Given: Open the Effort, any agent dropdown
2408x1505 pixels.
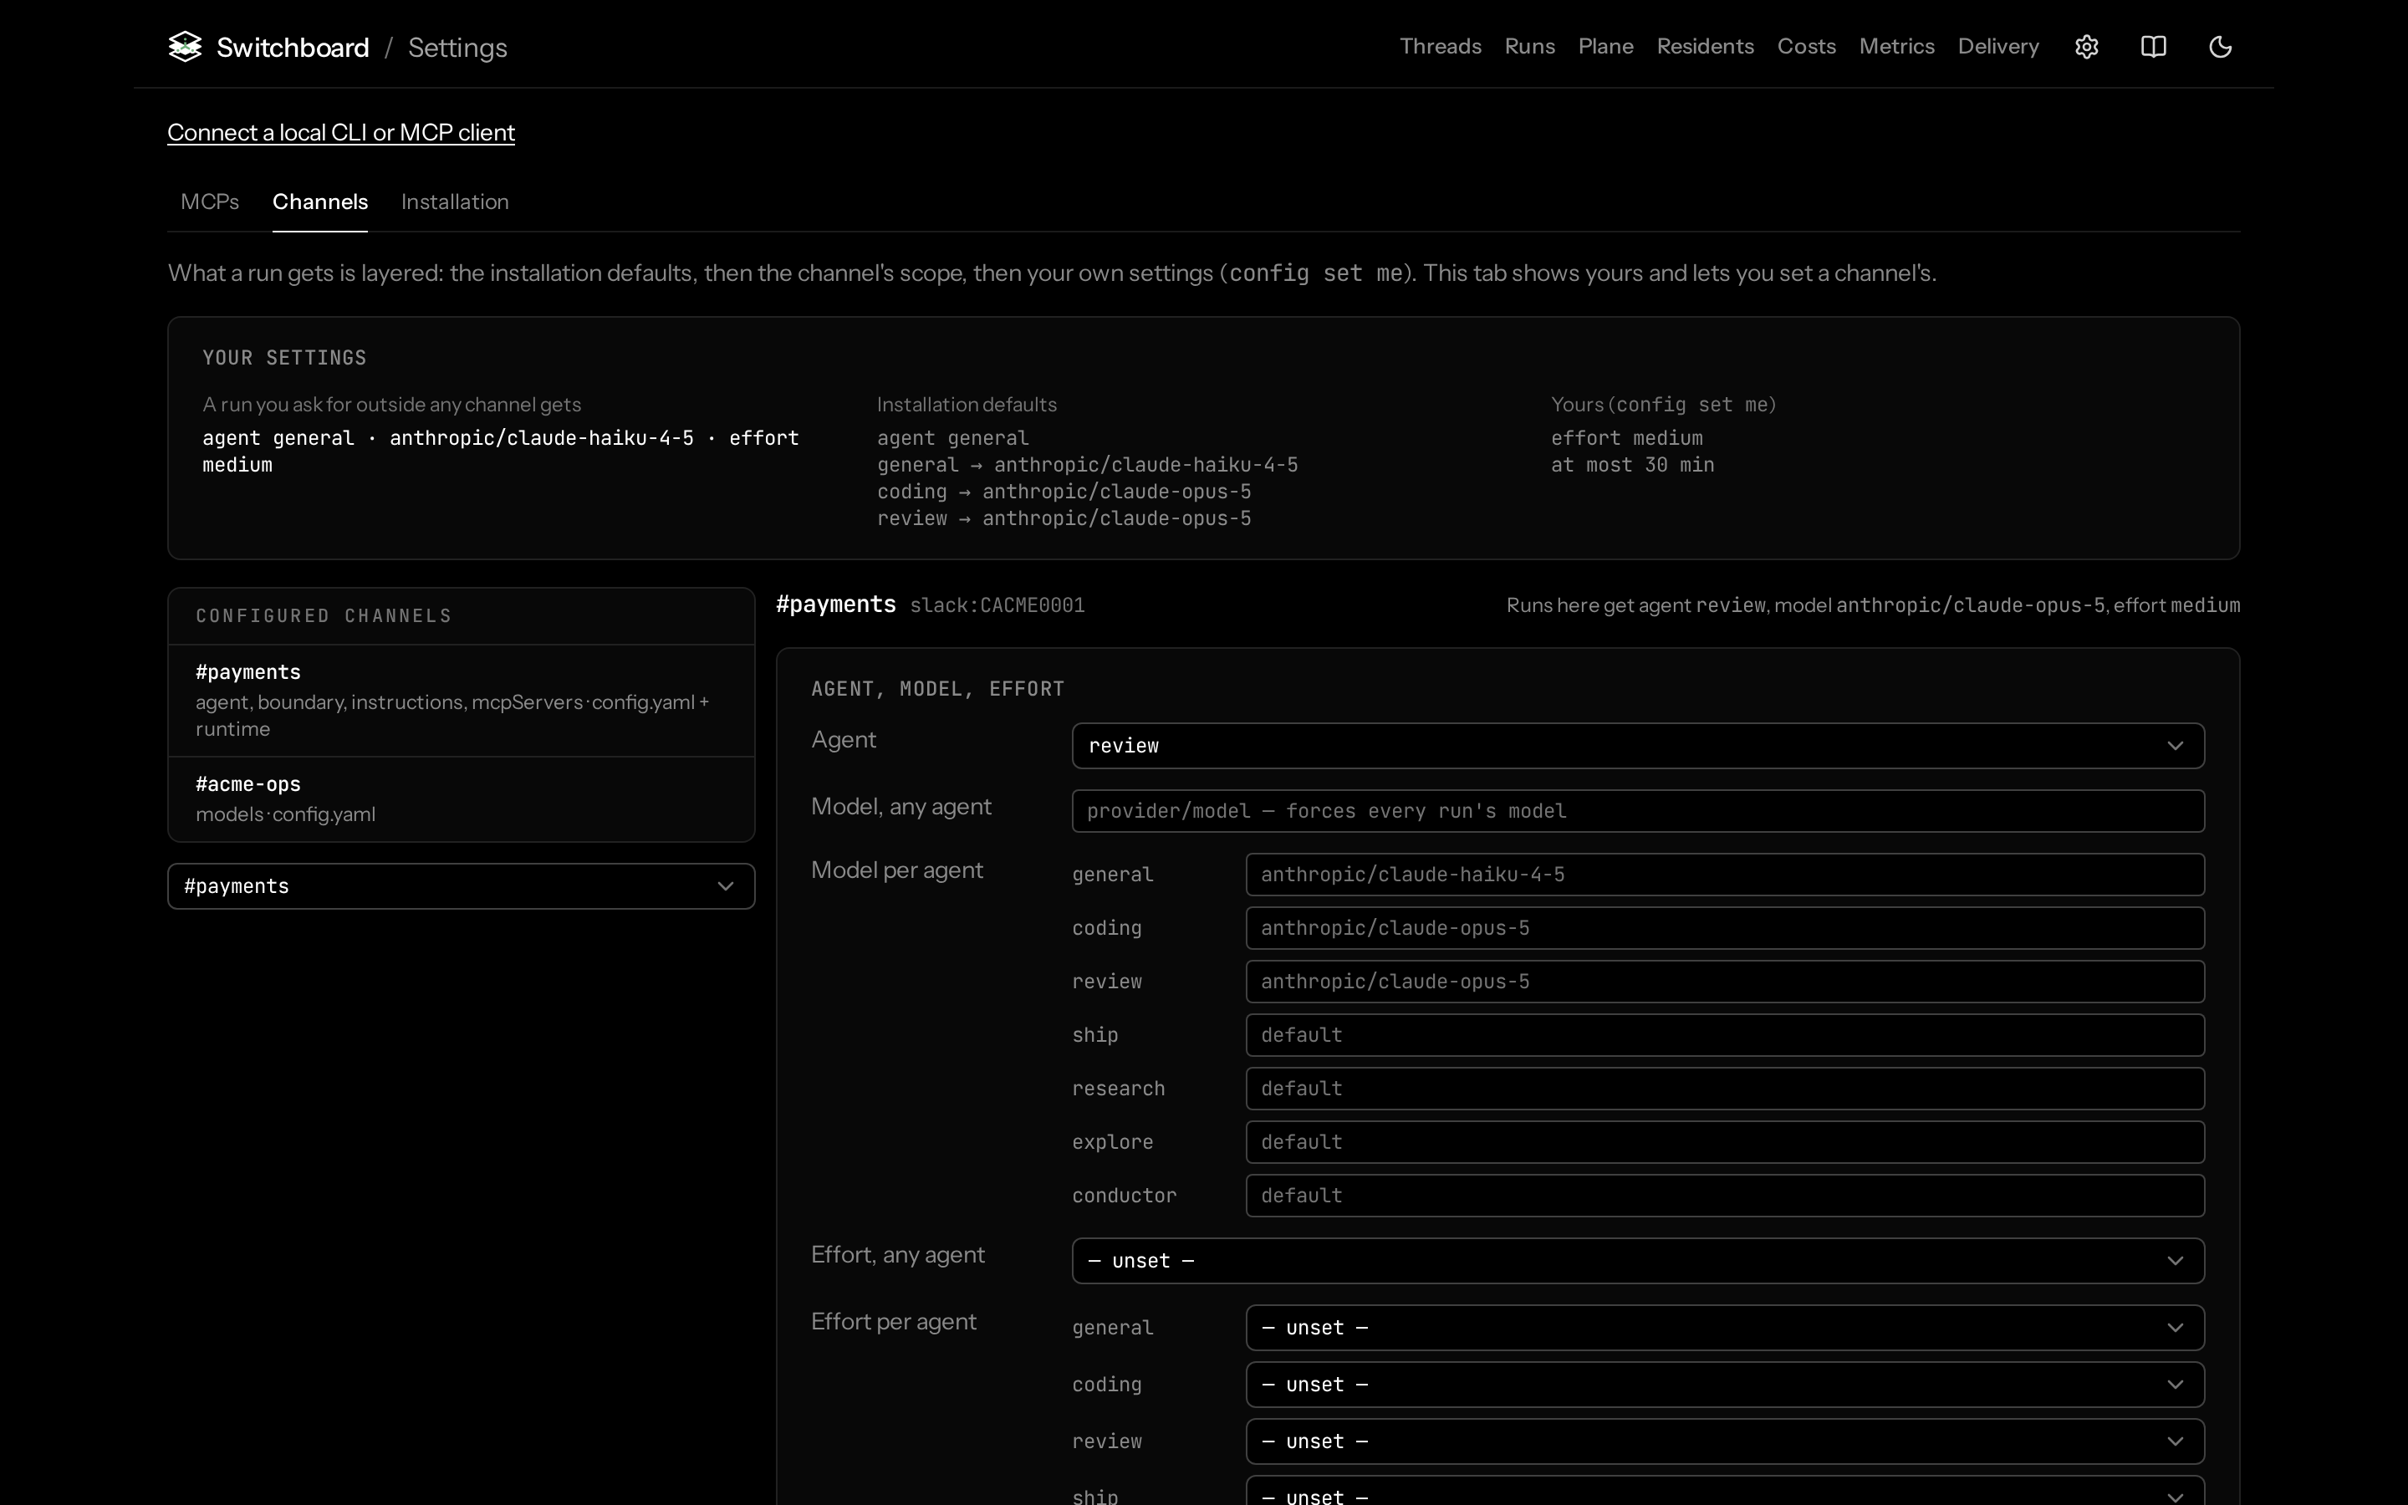Looking at the screenshot, I should tap(1638, 1261).
